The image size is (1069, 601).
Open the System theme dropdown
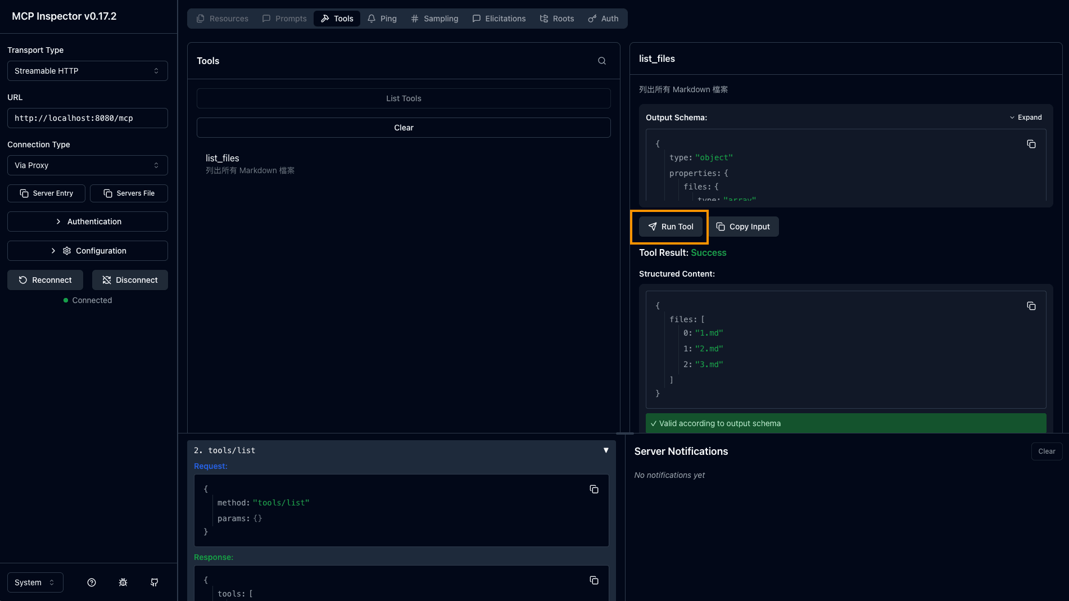[x=35, y=582]
